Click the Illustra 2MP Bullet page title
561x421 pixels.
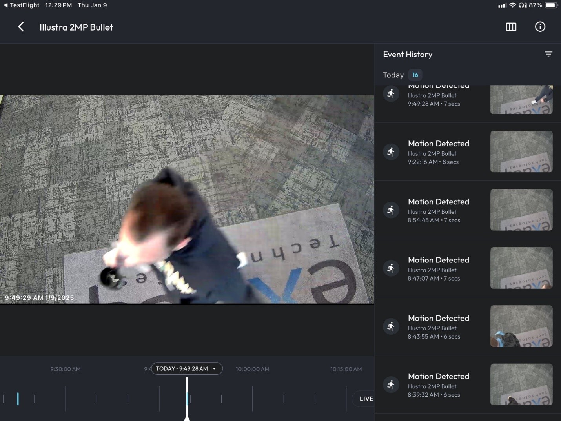(x=76, y=27)
